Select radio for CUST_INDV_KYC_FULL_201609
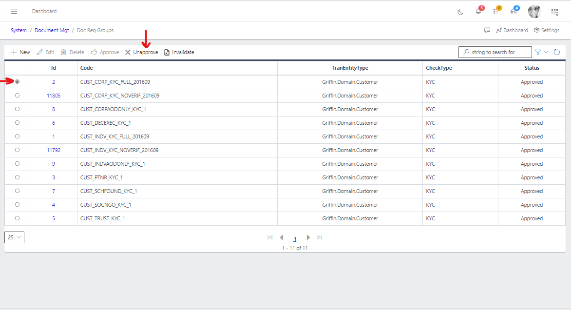The height and width of the screenshot is (310, 571). pos(17,136)
